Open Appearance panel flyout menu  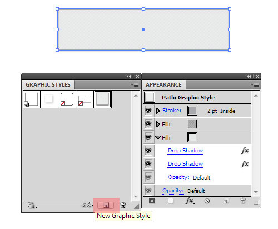(255, 85)
